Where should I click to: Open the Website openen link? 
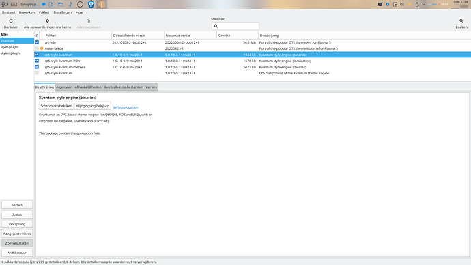click(x=126, y=107)
